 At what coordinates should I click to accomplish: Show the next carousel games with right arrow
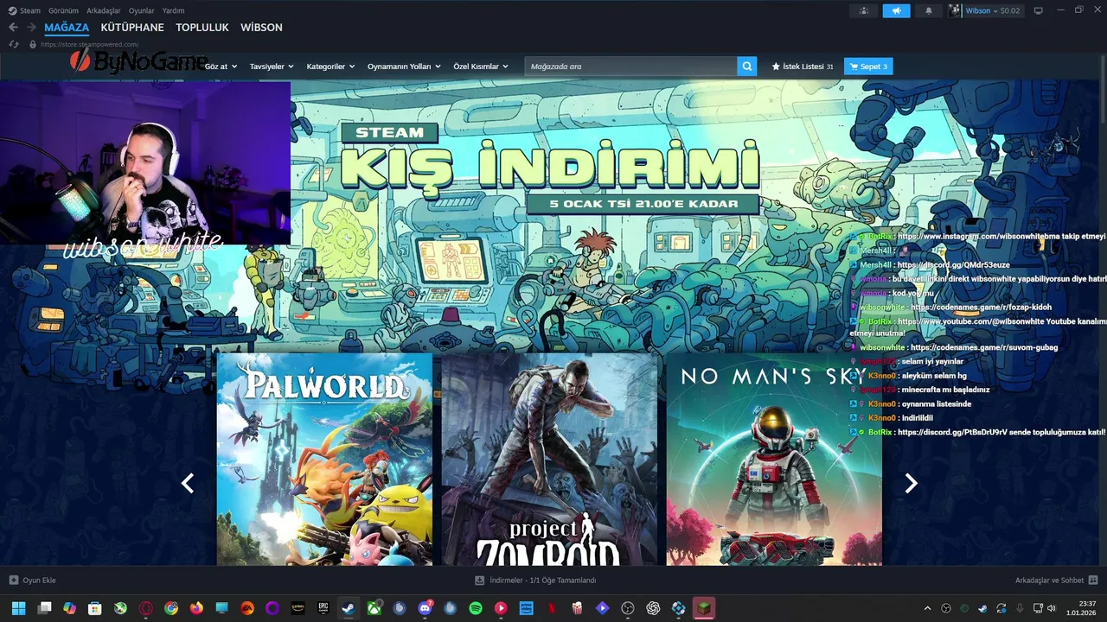coord(911,484)
